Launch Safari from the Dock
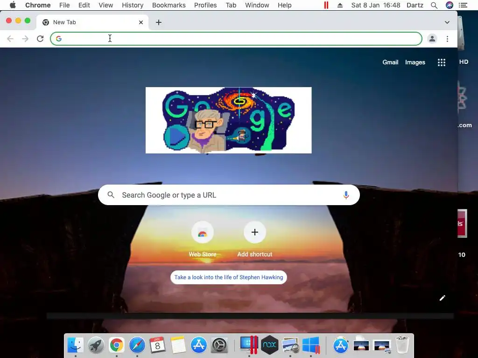The image size is (478, 358). [137, 345]
